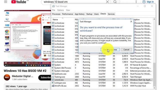Clear the search box with the X icon

click(x=107, y=2)
